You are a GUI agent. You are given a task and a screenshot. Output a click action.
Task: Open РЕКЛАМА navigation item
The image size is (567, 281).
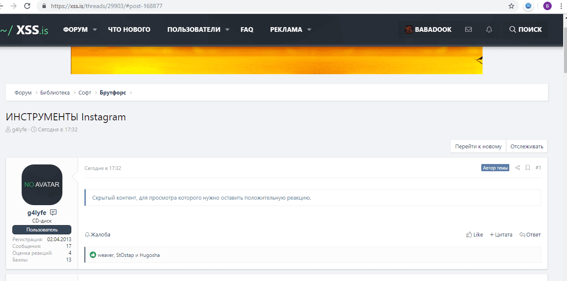coord(286,30)
